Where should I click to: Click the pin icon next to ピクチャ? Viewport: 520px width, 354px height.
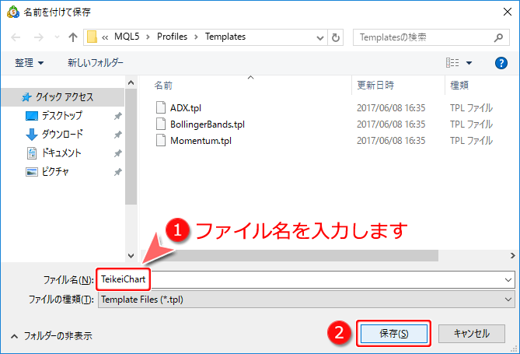click(x=117, y=172)
